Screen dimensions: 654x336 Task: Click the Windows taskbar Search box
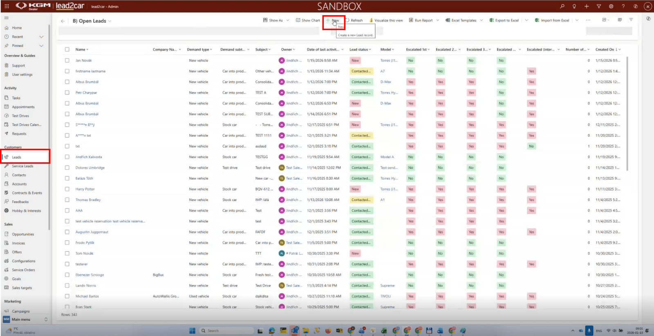coord(226,331)
